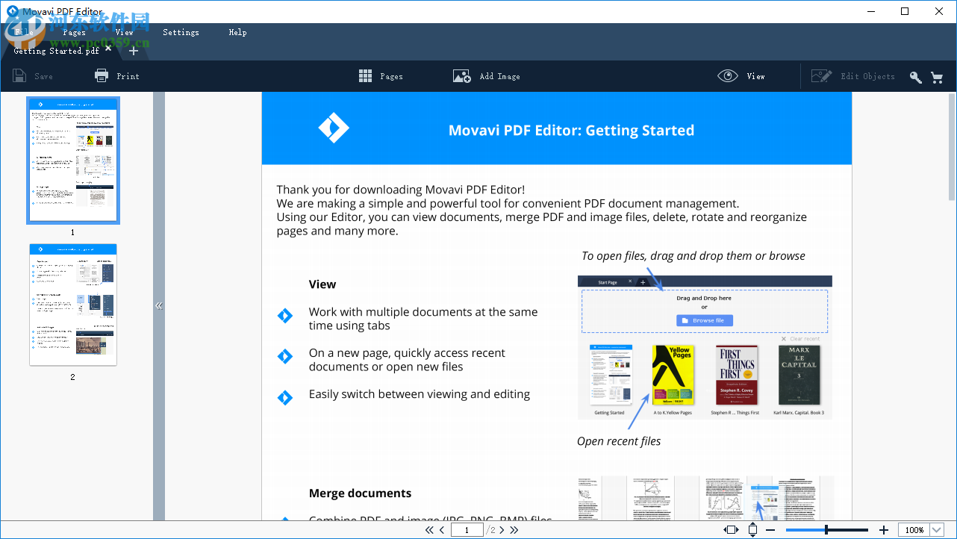Click the fit-to-height icon in status bar
Screen dimensions: 957x539
[x=752, y=529]
